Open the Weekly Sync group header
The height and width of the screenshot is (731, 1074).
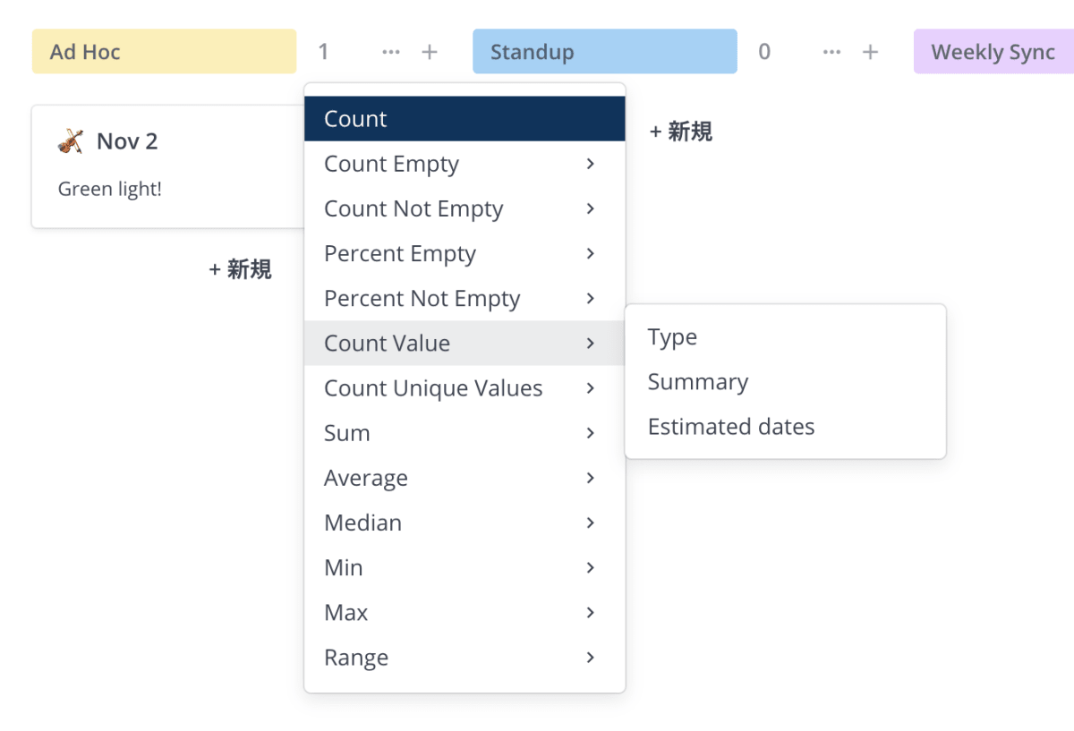(x=993, y=51)
